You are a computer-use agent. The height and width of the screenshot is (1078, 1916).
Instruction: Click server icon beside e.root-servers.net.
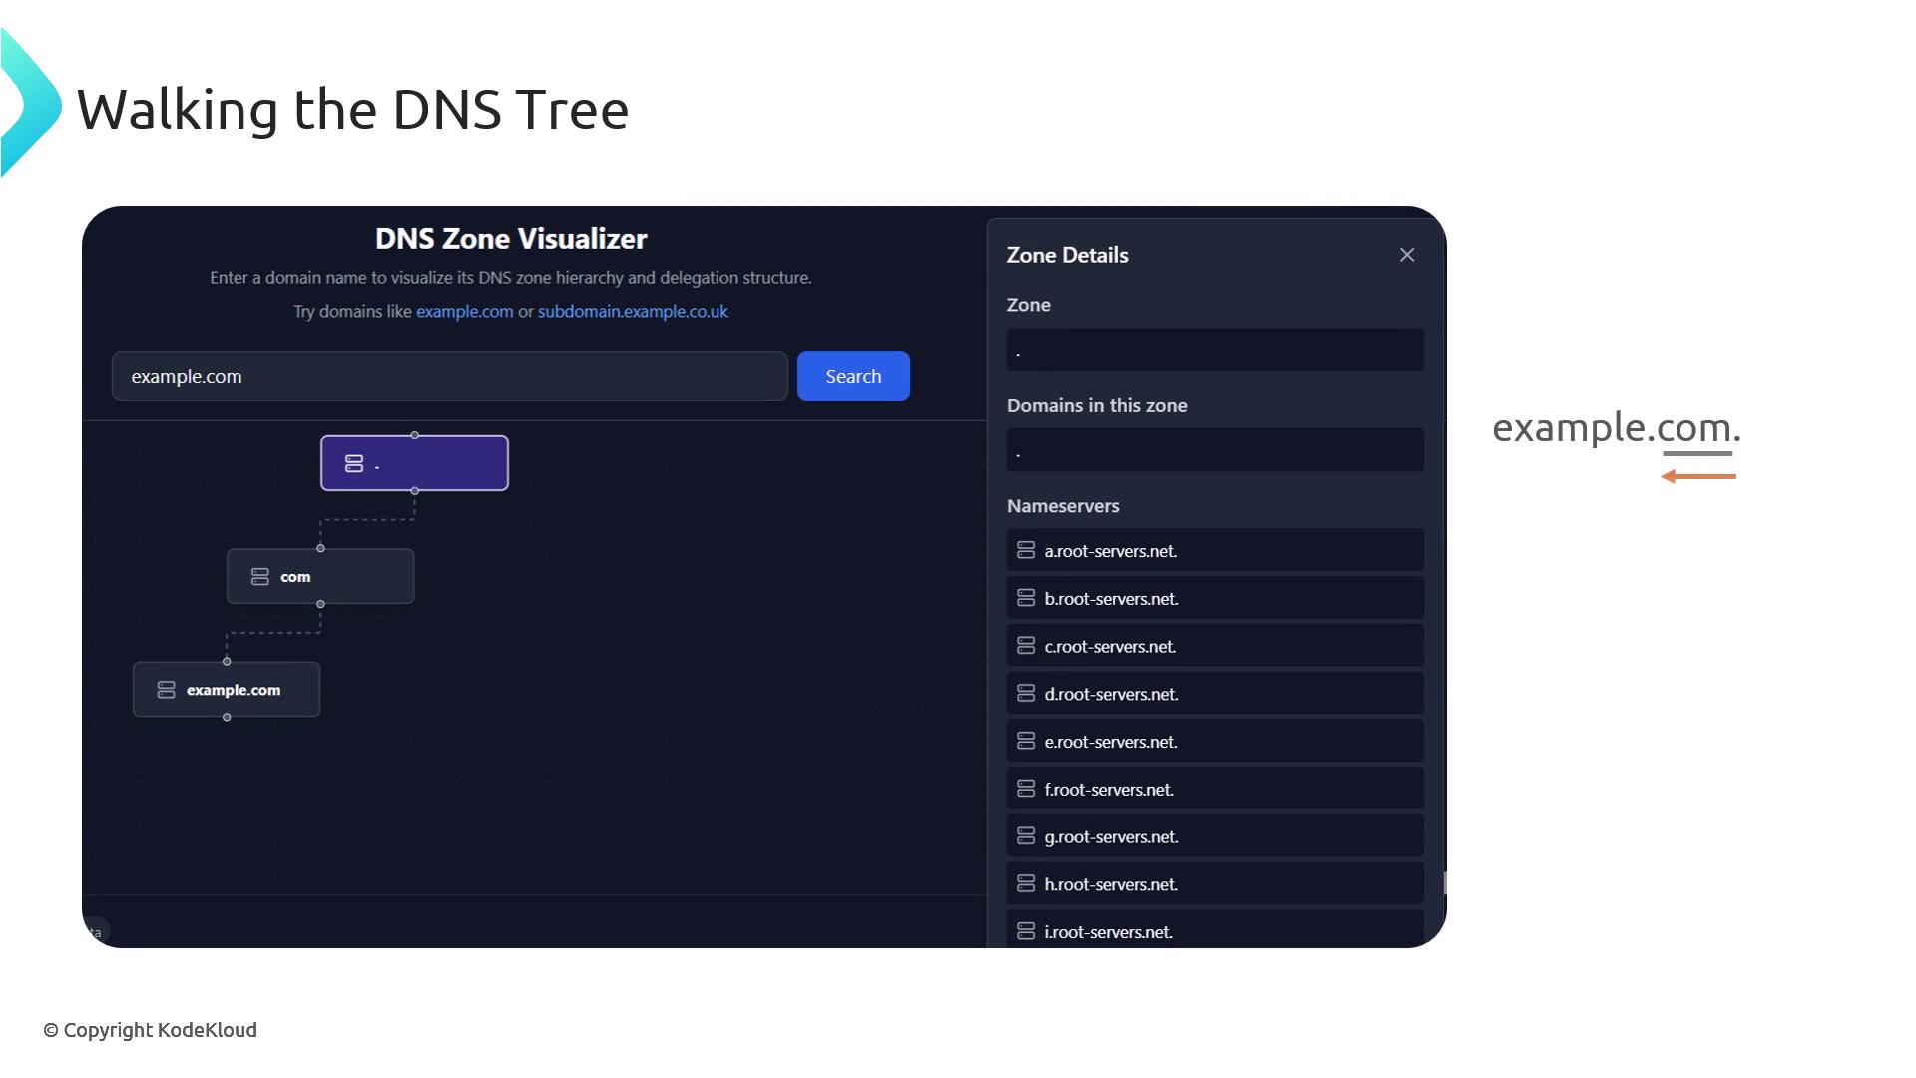[x=1026, y=741]
